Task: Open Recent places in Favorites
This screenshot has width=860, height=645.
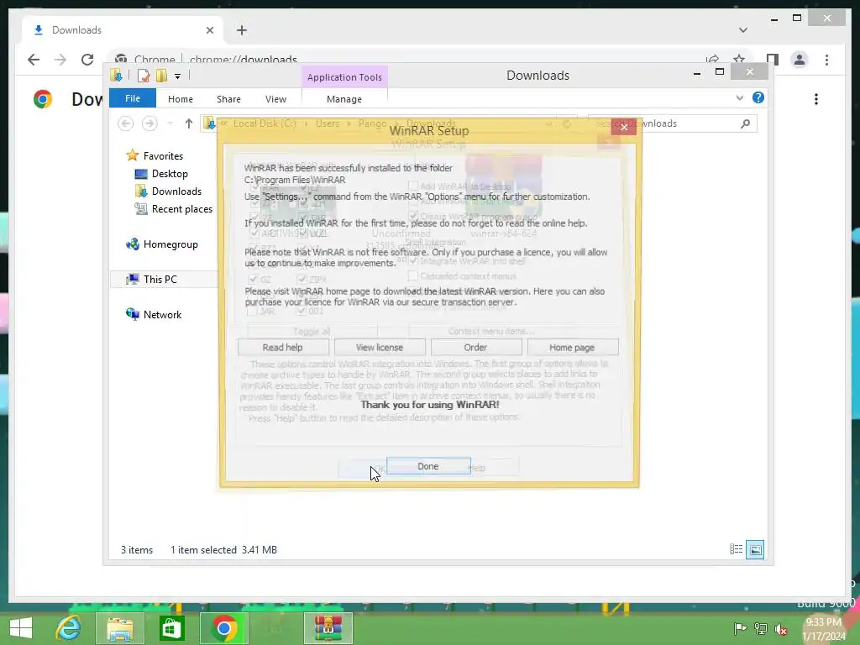Action: click(x=181, y=209)
